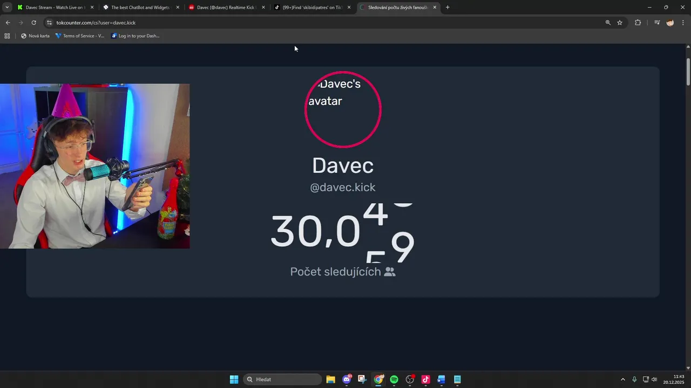This screenshot has width=691, height=388.
Task: Open Microsoft Word from the taskbar
Action: click(x=441, y=379)
